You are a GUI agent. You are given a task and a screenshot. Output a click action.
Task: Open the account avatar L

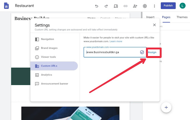click(183, 6)
